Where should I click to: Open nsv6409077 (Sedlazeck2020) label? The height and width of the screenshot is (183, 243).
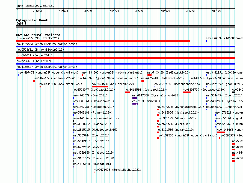click(x=54, y=78)
